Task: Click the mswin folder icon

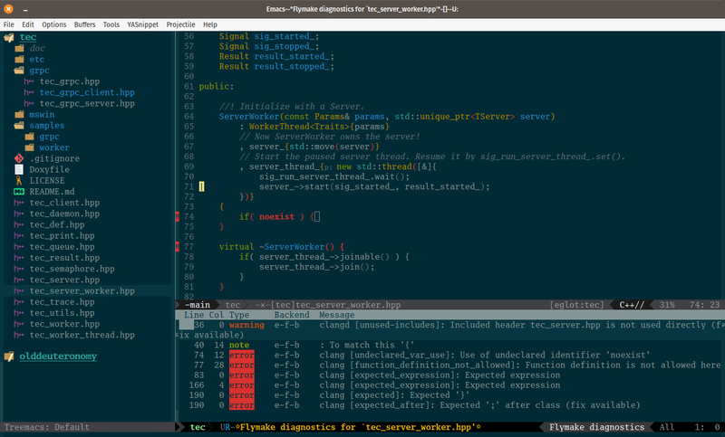Action: tap(19, 114)
